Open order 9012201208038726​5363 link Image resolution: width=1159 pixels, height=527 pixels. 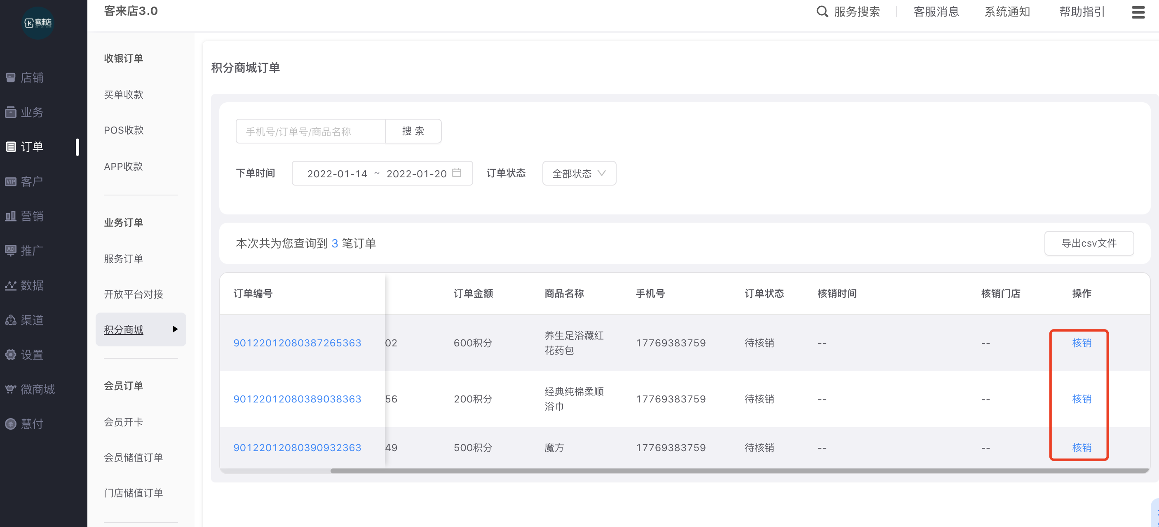pos(298,343)
